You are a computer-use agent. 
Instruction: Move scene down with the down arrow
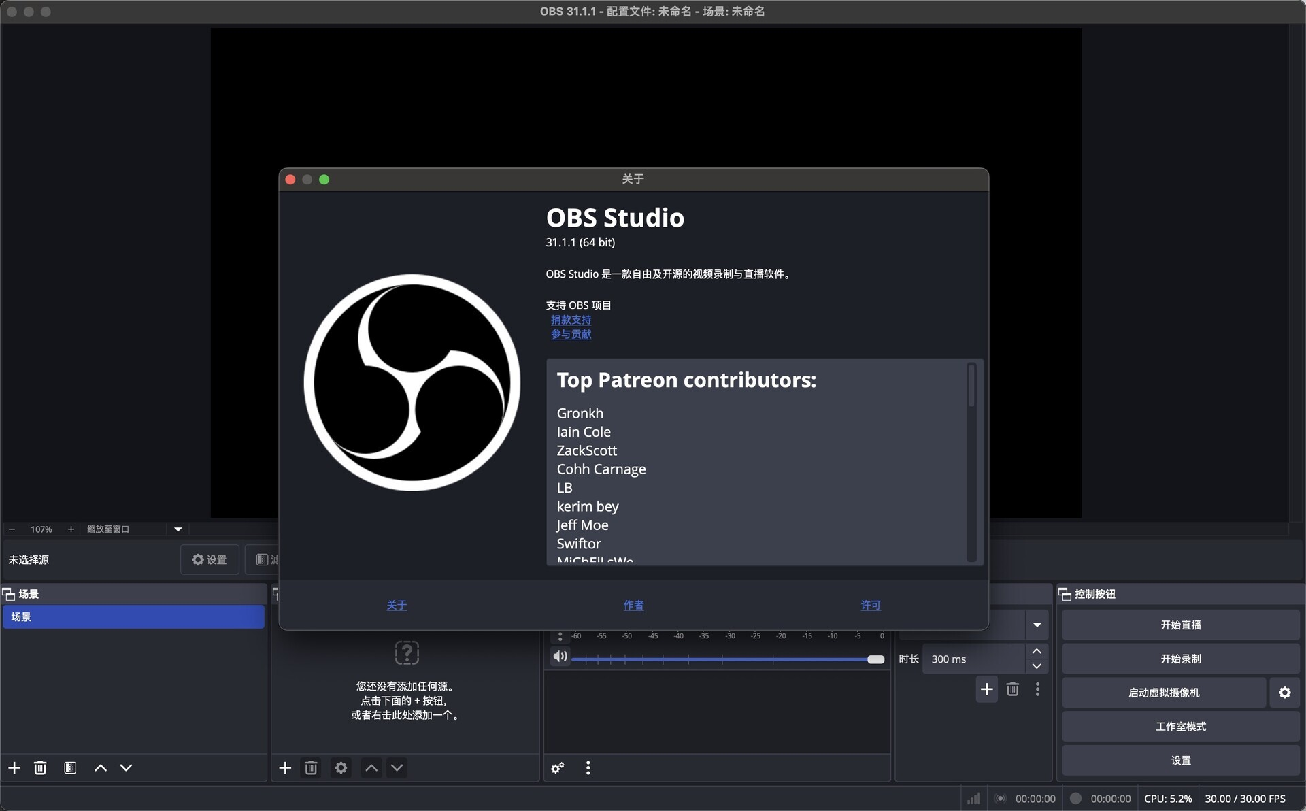pyautogui.click(x=126, y=767)
